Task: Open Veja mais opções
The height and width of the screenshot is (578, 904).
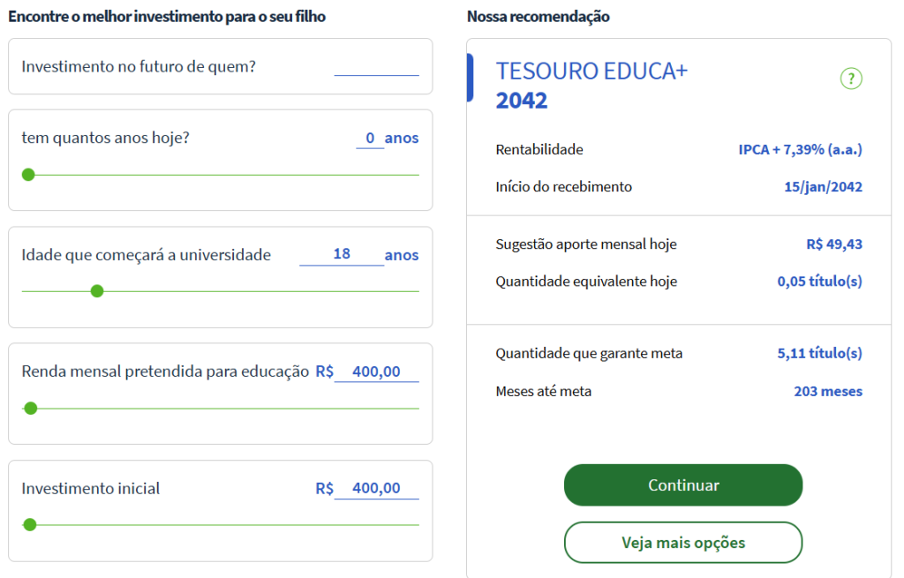Action: pos(683,543)
